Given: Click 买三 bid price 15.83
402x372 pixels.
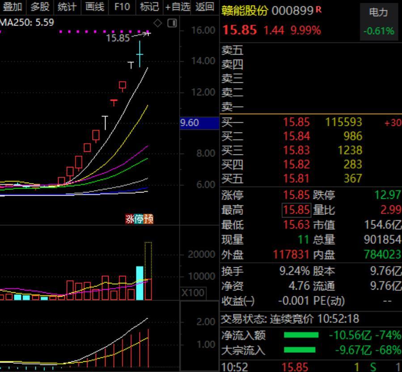Looking at the screenshot, I should (x=296, y=150).
